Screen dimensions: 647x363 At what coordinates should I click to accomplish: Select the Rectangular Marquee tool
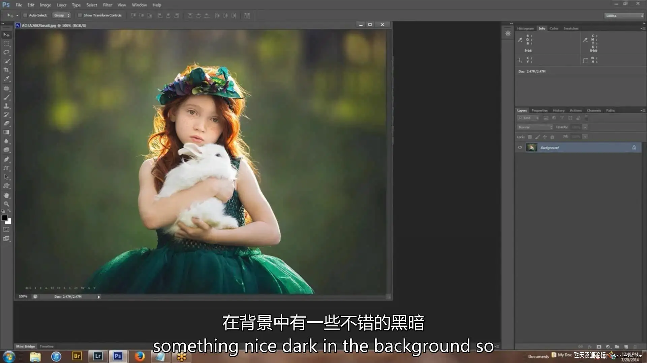pos(6,44)
